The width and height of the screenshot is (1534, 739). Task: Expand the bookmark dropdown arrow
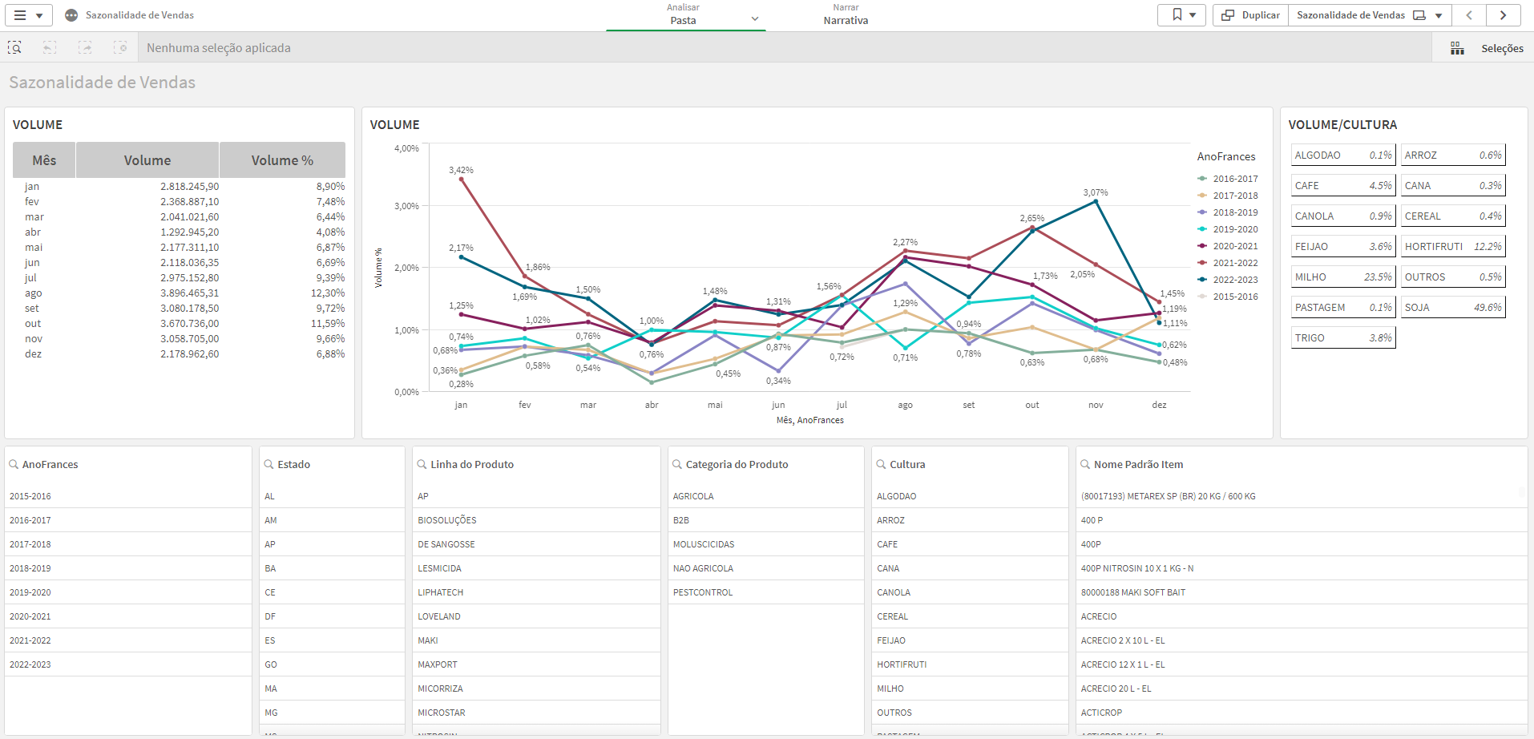point(1193,14)
